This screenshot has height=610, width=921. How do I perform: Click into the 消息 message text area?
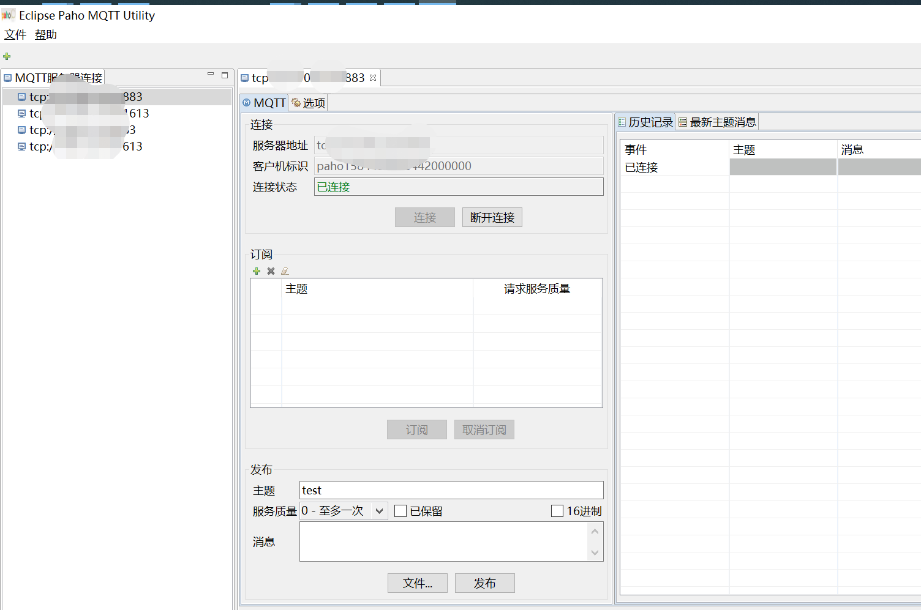444,541
